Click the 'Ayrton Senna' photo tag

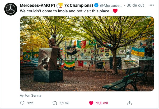coord(30,96)
